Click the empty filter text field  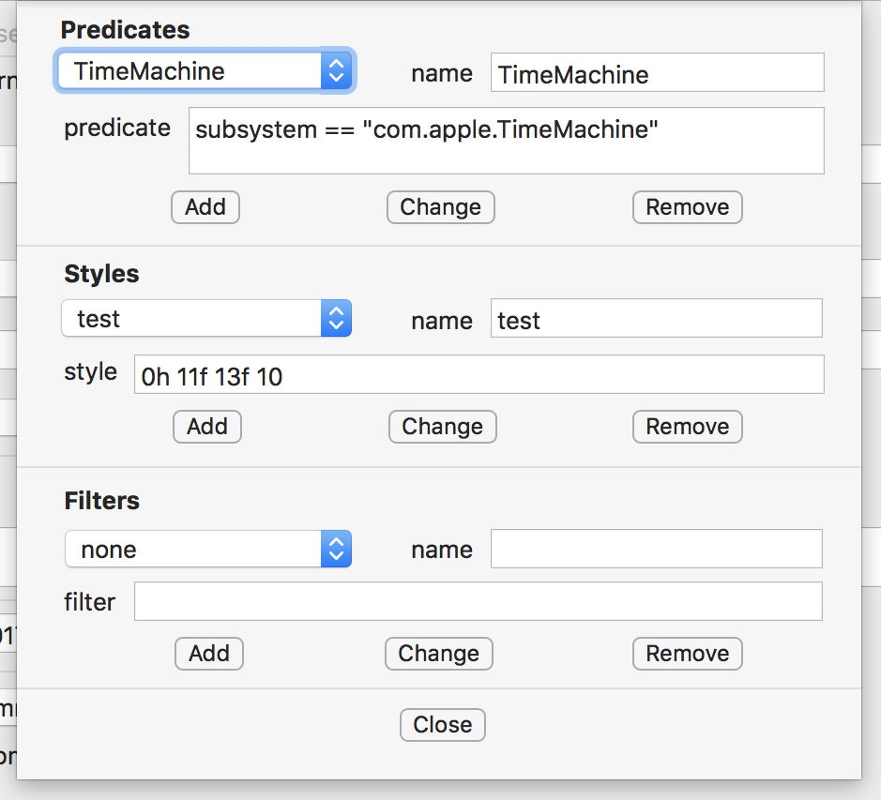pos(478,602)
